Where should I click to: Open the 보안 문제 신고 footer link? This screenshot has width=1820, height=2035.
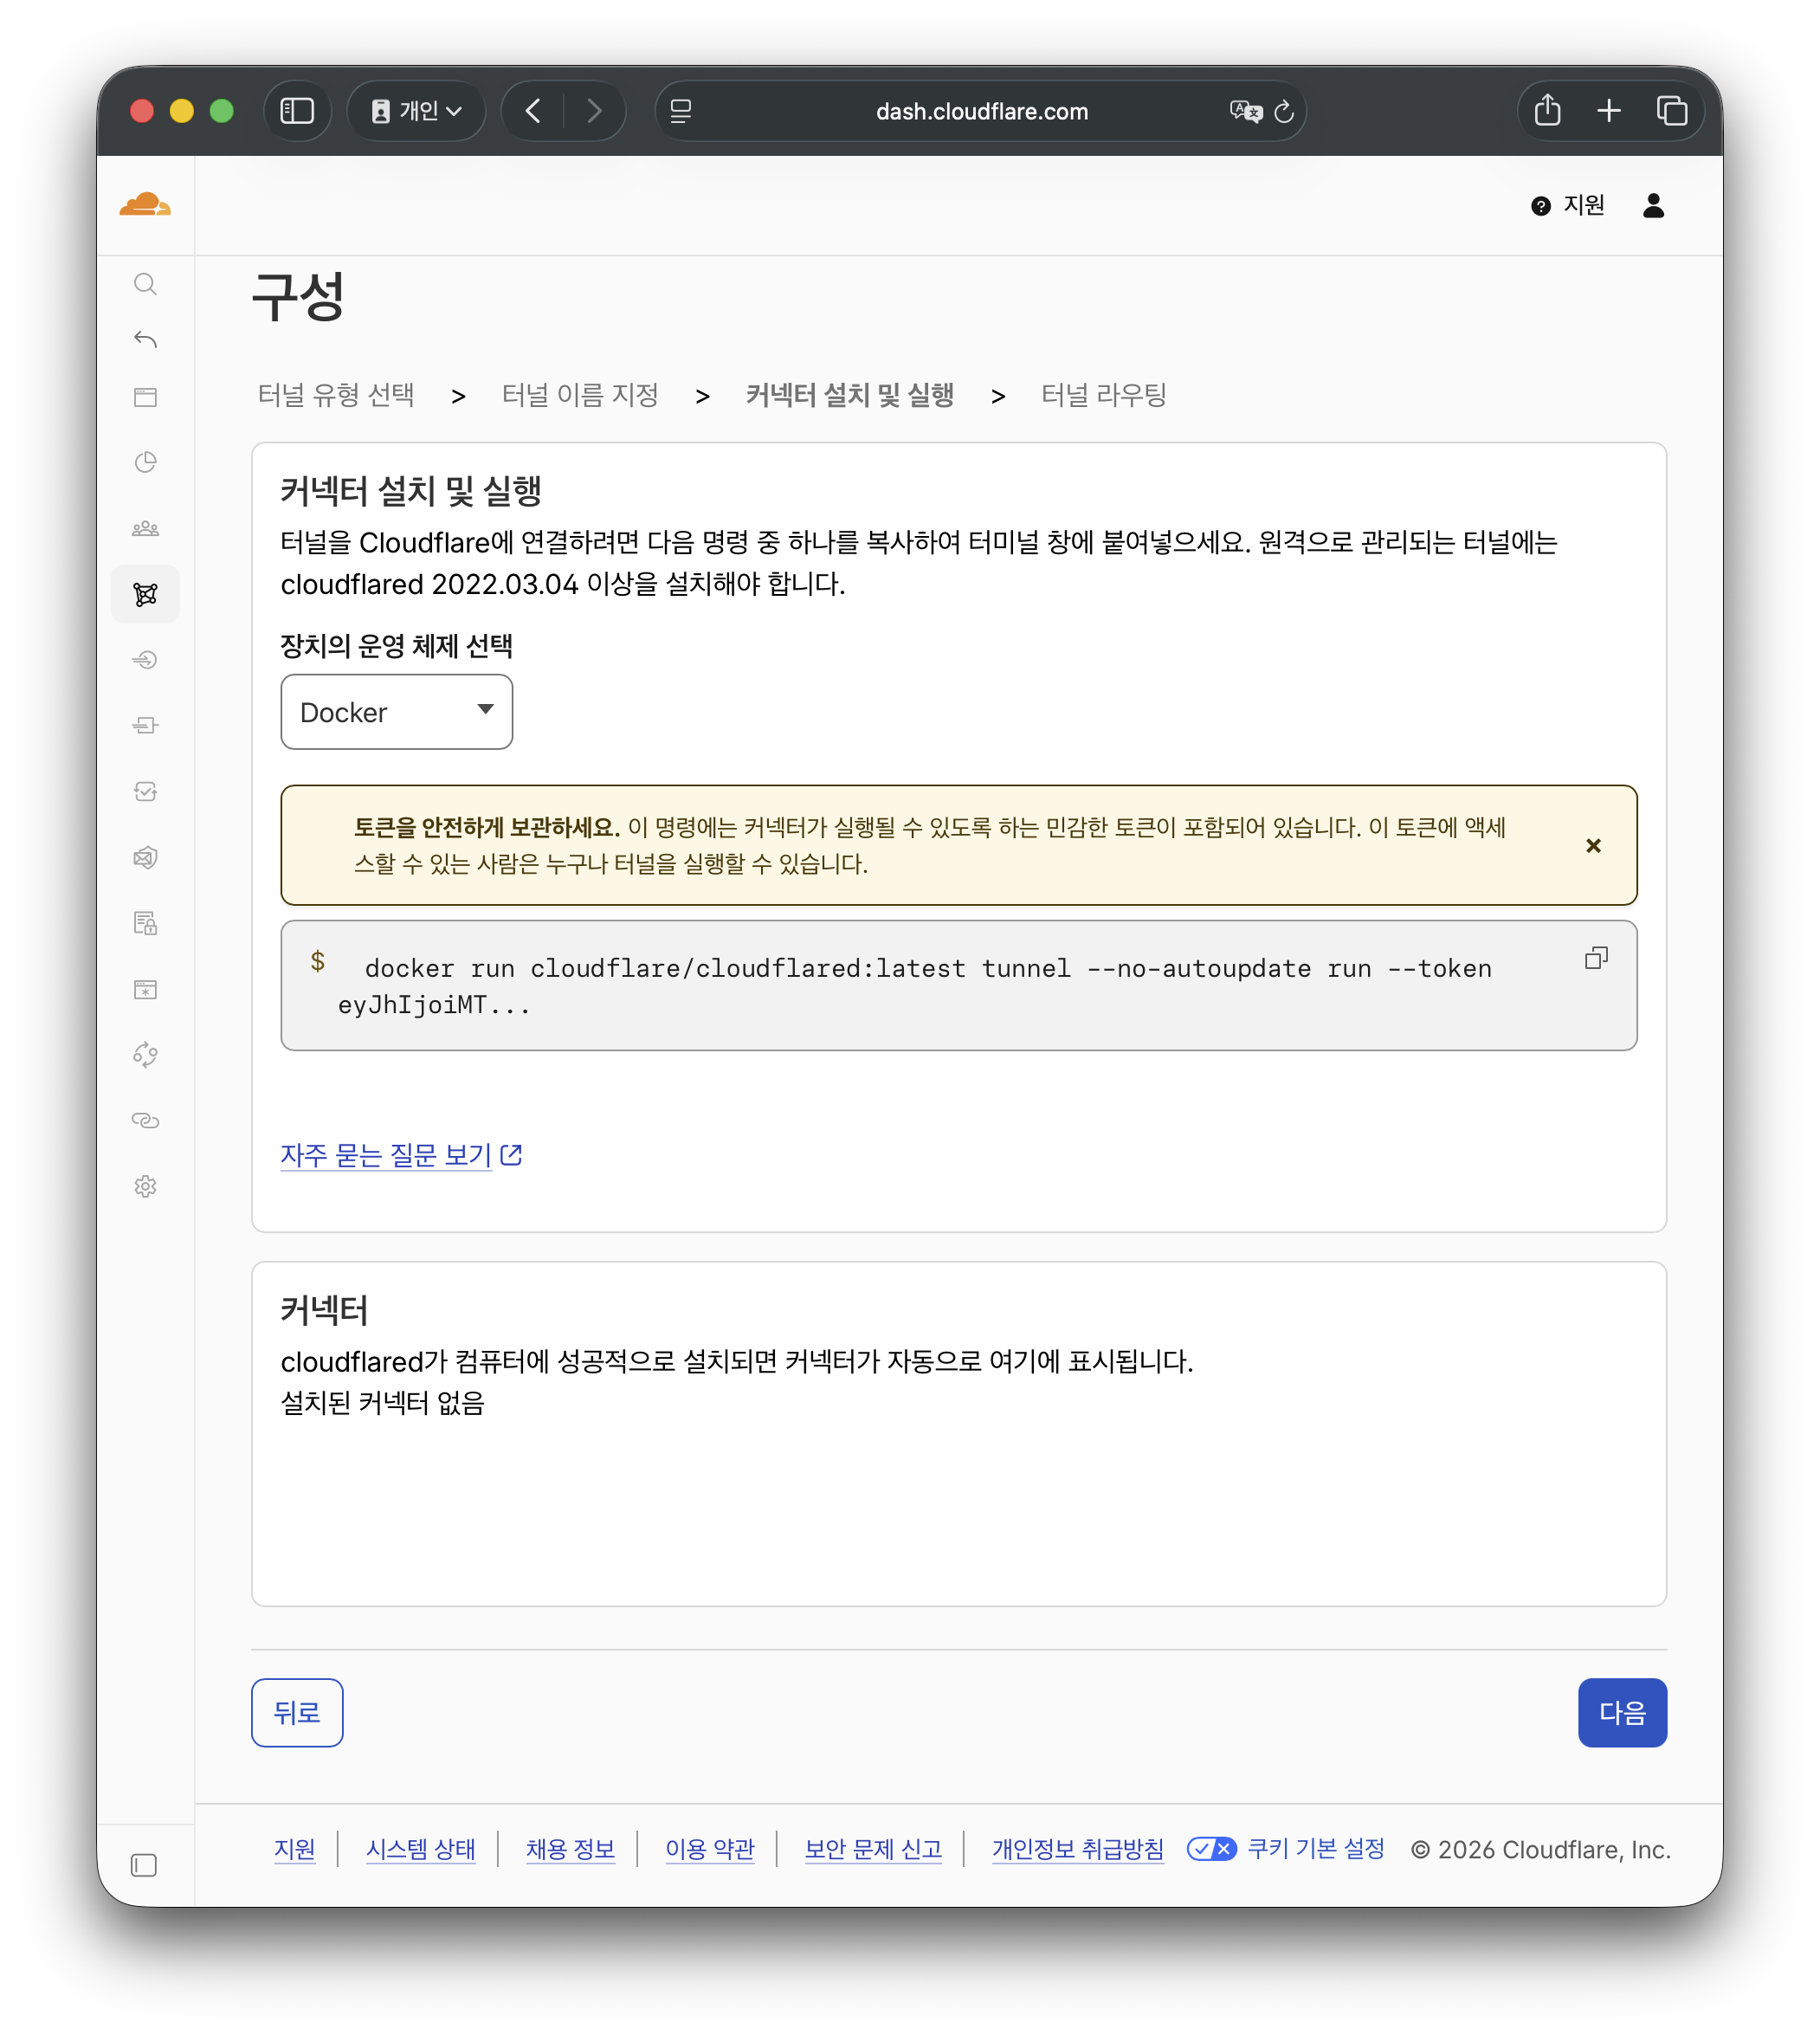(x=873, y=1849)
